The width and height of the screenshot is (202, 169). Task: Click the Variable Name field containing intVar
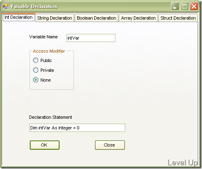coord(91,38)
